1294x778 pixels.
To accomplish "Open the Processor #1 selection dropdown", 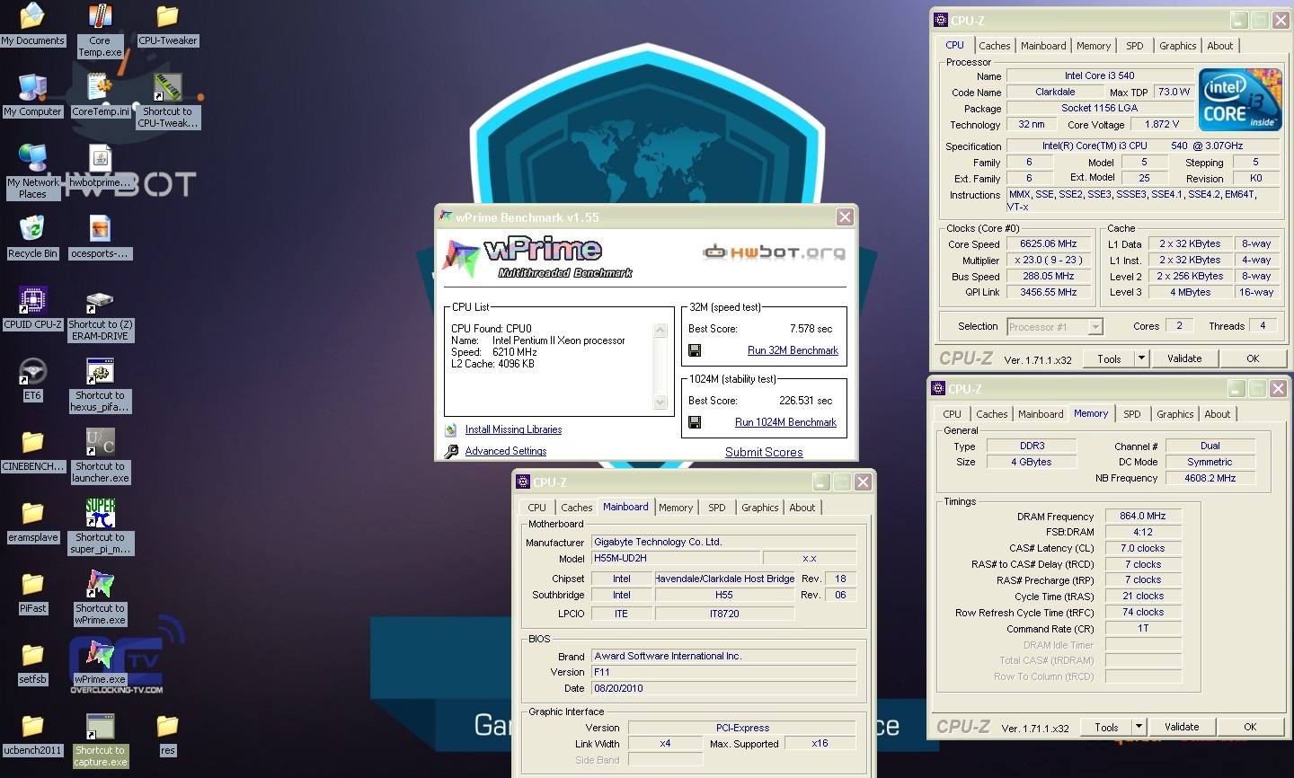I will (x=1054, y=327).
